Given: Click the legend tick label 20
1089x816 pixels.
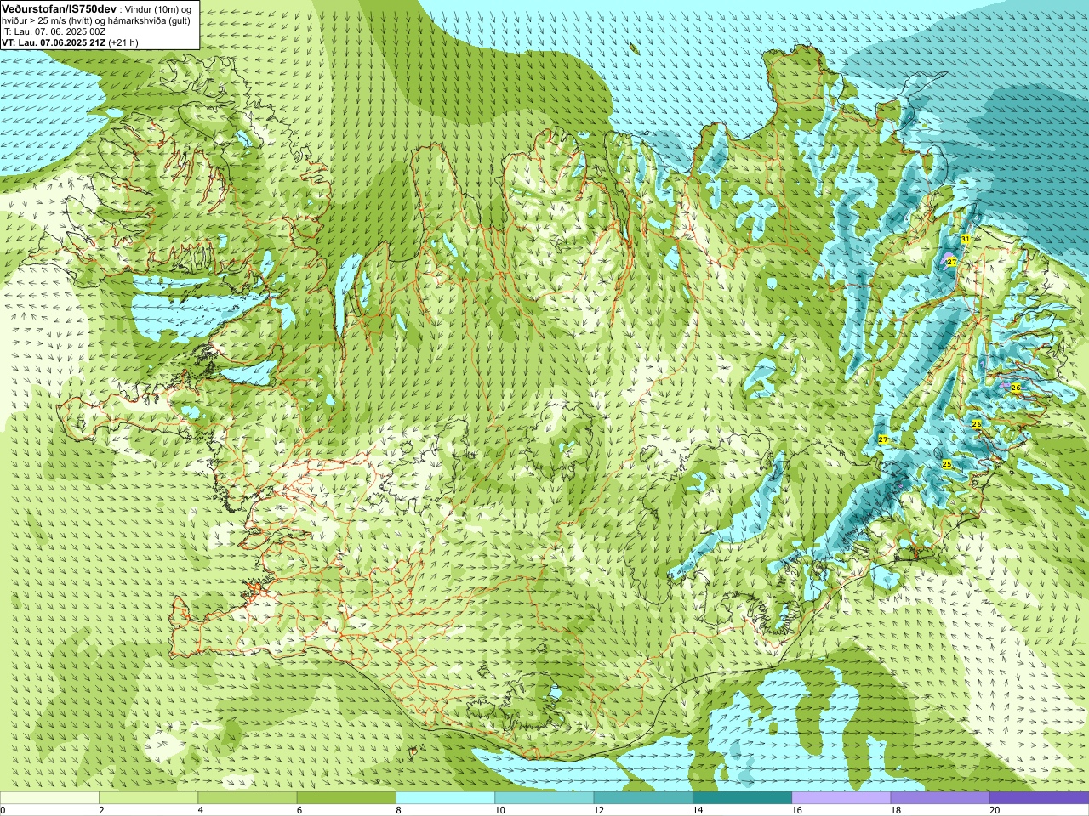Looking at the screenshot, I should (x=995, y=810).
